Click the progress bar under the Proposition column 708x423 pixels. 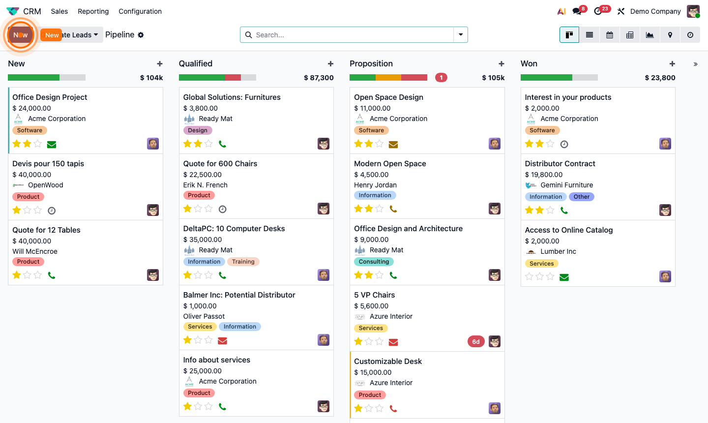pos(388,77)
